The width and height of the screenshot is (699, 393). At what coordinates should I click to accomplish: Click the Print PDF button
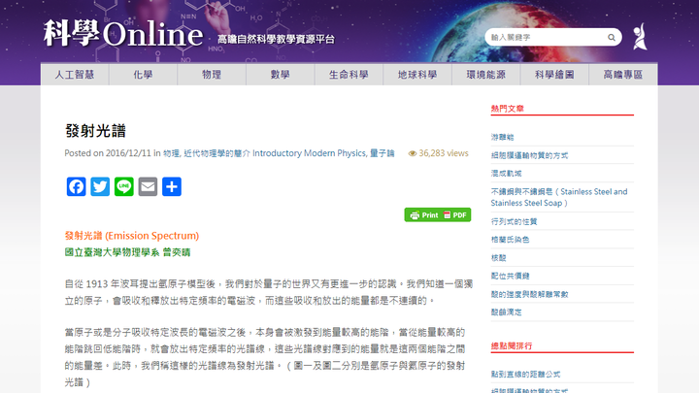437,215
